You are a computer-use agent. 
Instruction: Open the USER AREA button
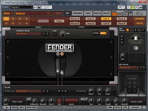coord(31,107)
